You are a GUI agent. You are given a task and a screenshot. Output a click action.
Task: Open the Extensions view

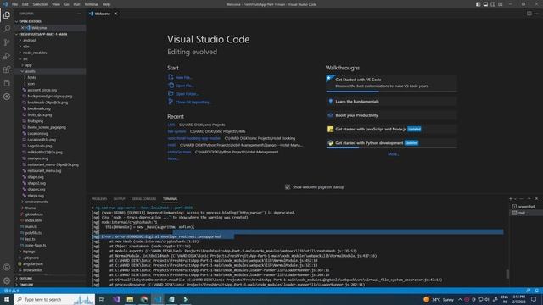pyautogui.click(x=7, y=69)
